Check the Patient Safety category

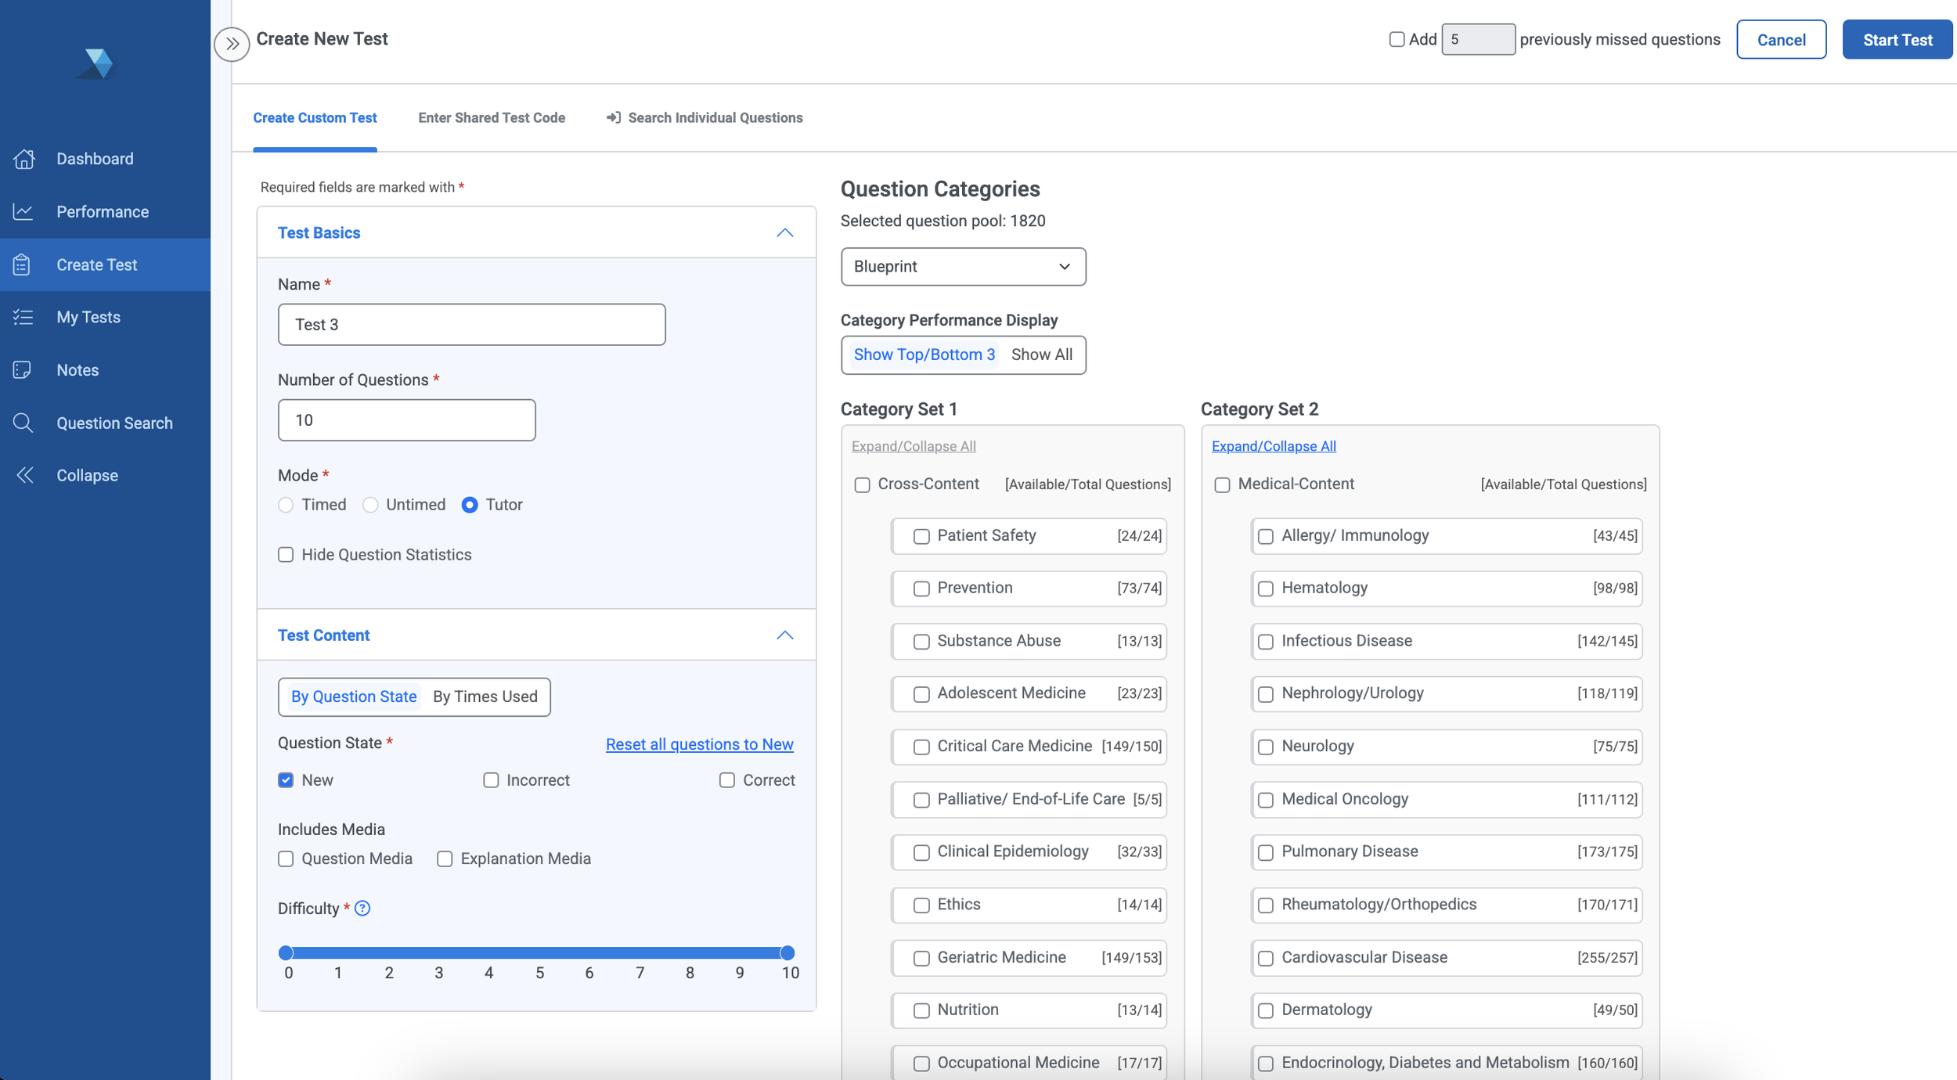[921, 536]
